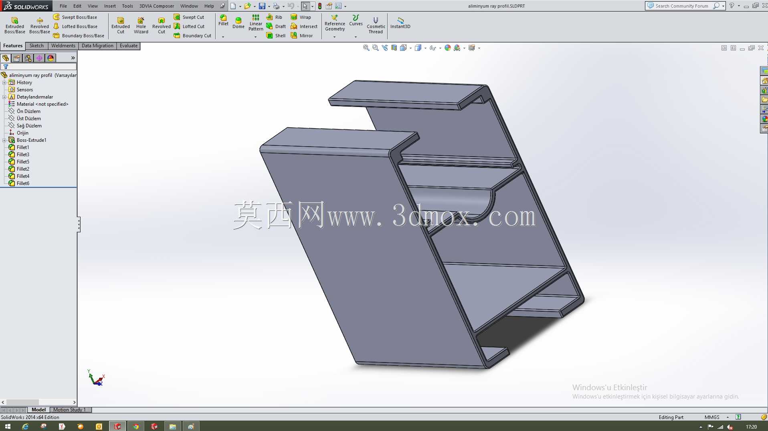Click the feature tree filter field
This screenshot has height=431, width=768.
point(39,67)
